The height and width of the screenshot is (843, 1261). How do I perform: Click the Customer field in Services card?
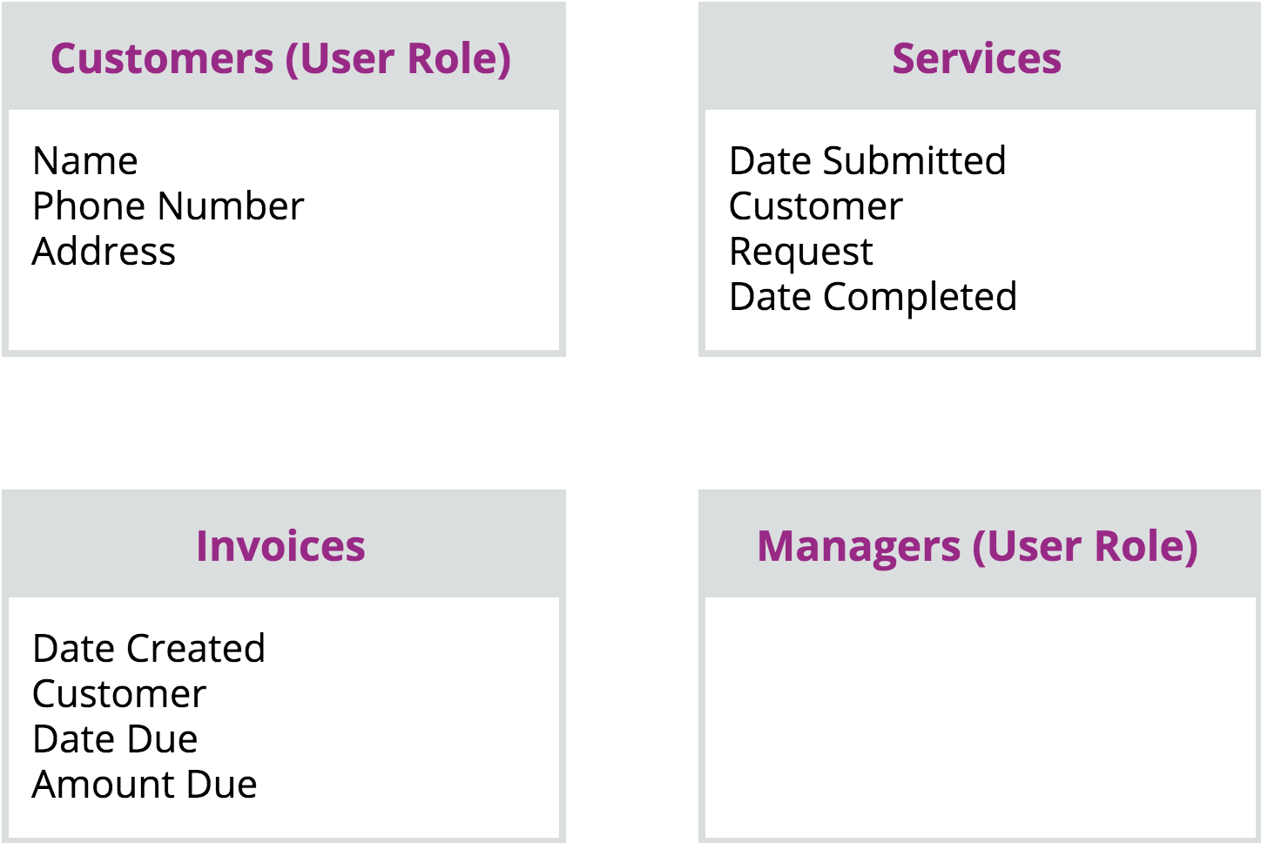tap(816, 206)
